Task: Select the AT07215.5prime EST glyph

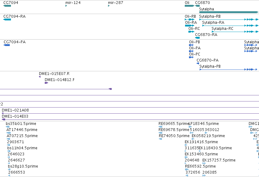Action: (x=9, y=139)
